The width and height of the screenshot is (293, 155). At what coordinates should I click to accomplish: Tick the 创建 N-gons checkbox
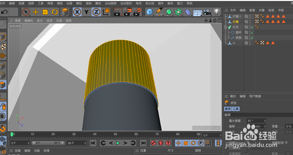[248, 143]
